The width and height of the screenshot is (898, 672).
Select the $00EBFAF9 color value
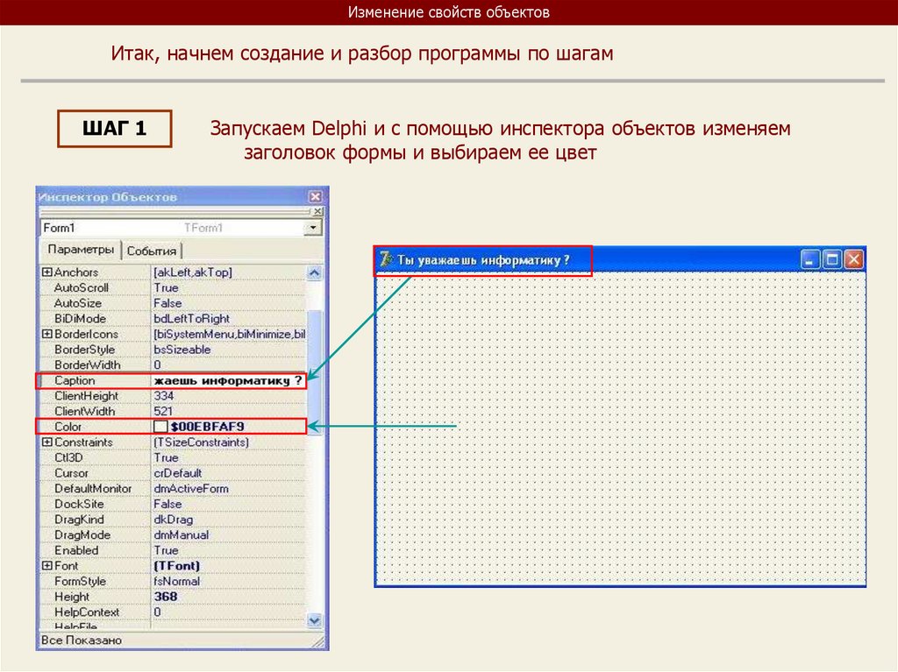207,427
